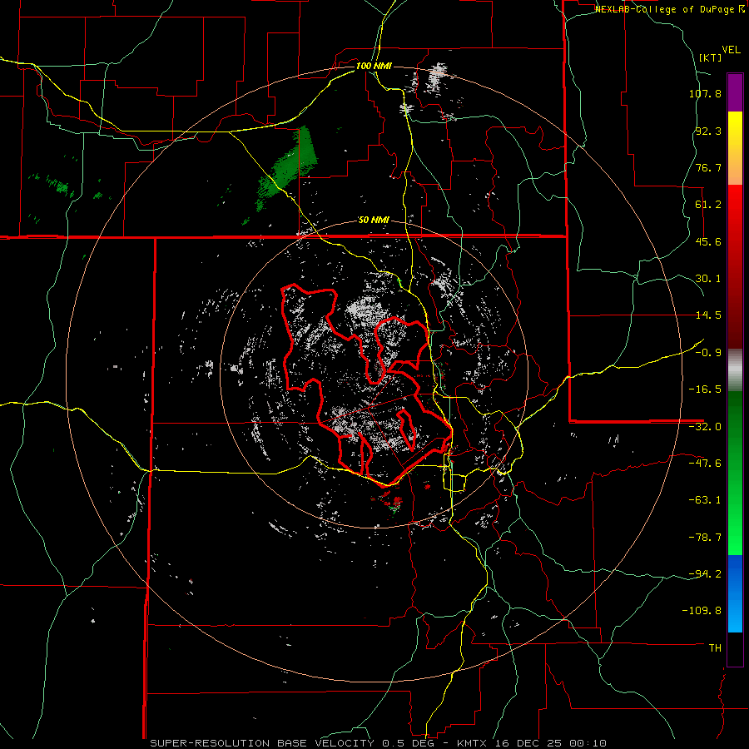This screenshot has height=749, width=749.
Task: Click the 61.2 velocity scale value
Action: click(x=708, y=205)
